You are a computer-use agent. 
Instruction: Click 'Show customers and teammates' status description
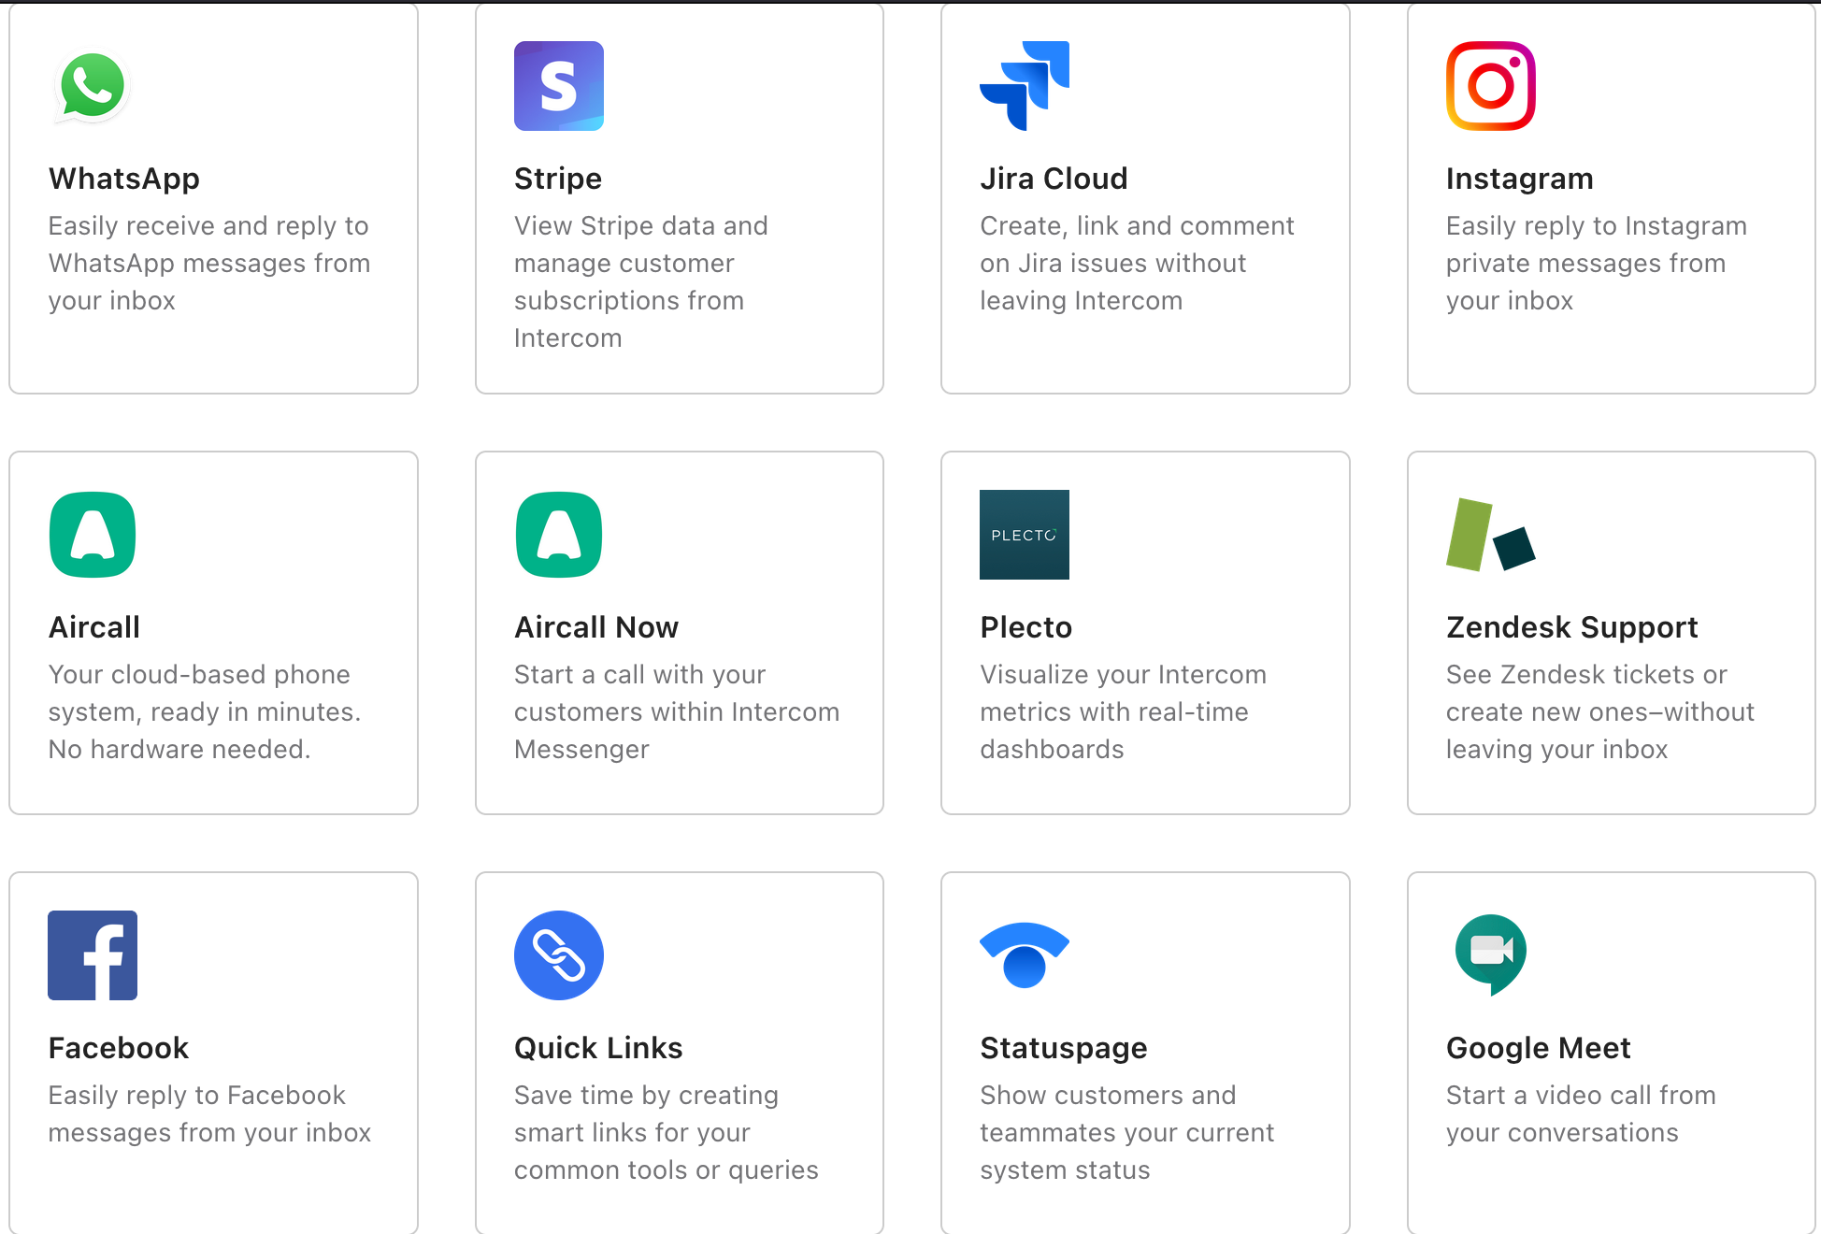1127,1132
